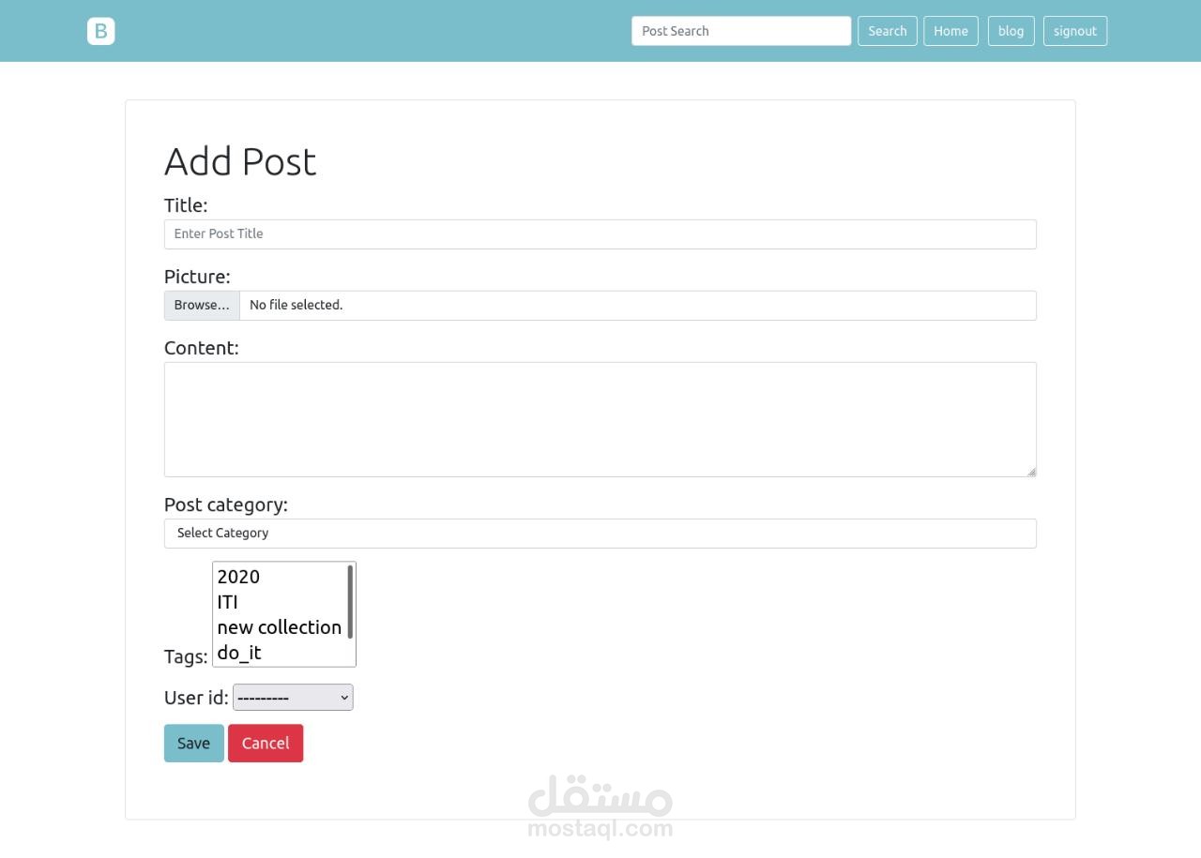Screen dimensions: 1201x858
Task: Sign out using the signout button
Action: tap(1075, 31)
